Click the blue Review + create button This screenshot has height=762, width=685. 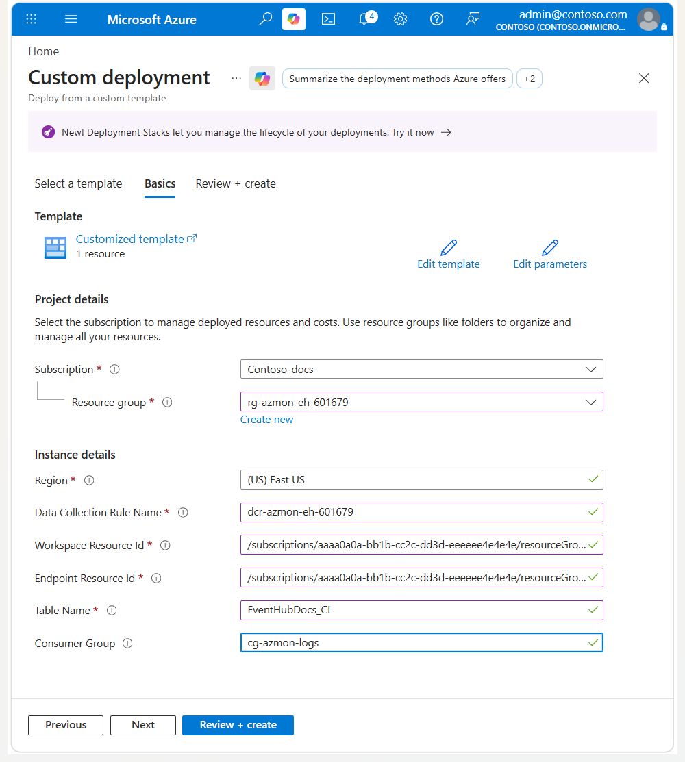pos(238,725)
